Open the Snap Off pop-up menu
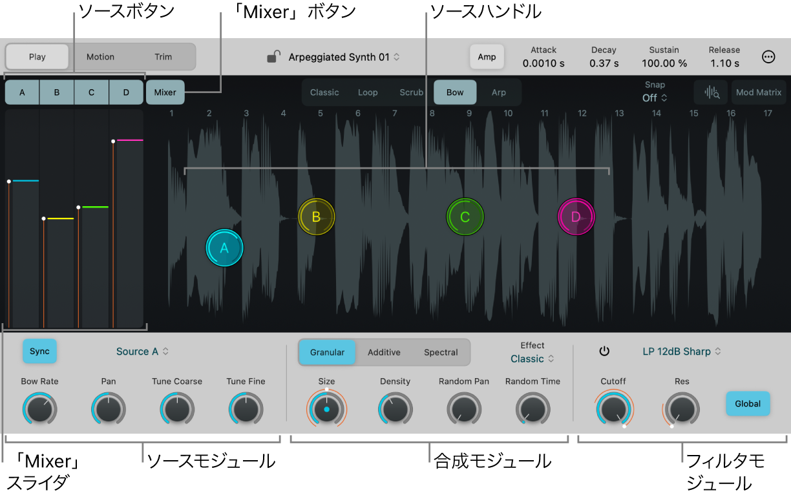 (655, 98)
